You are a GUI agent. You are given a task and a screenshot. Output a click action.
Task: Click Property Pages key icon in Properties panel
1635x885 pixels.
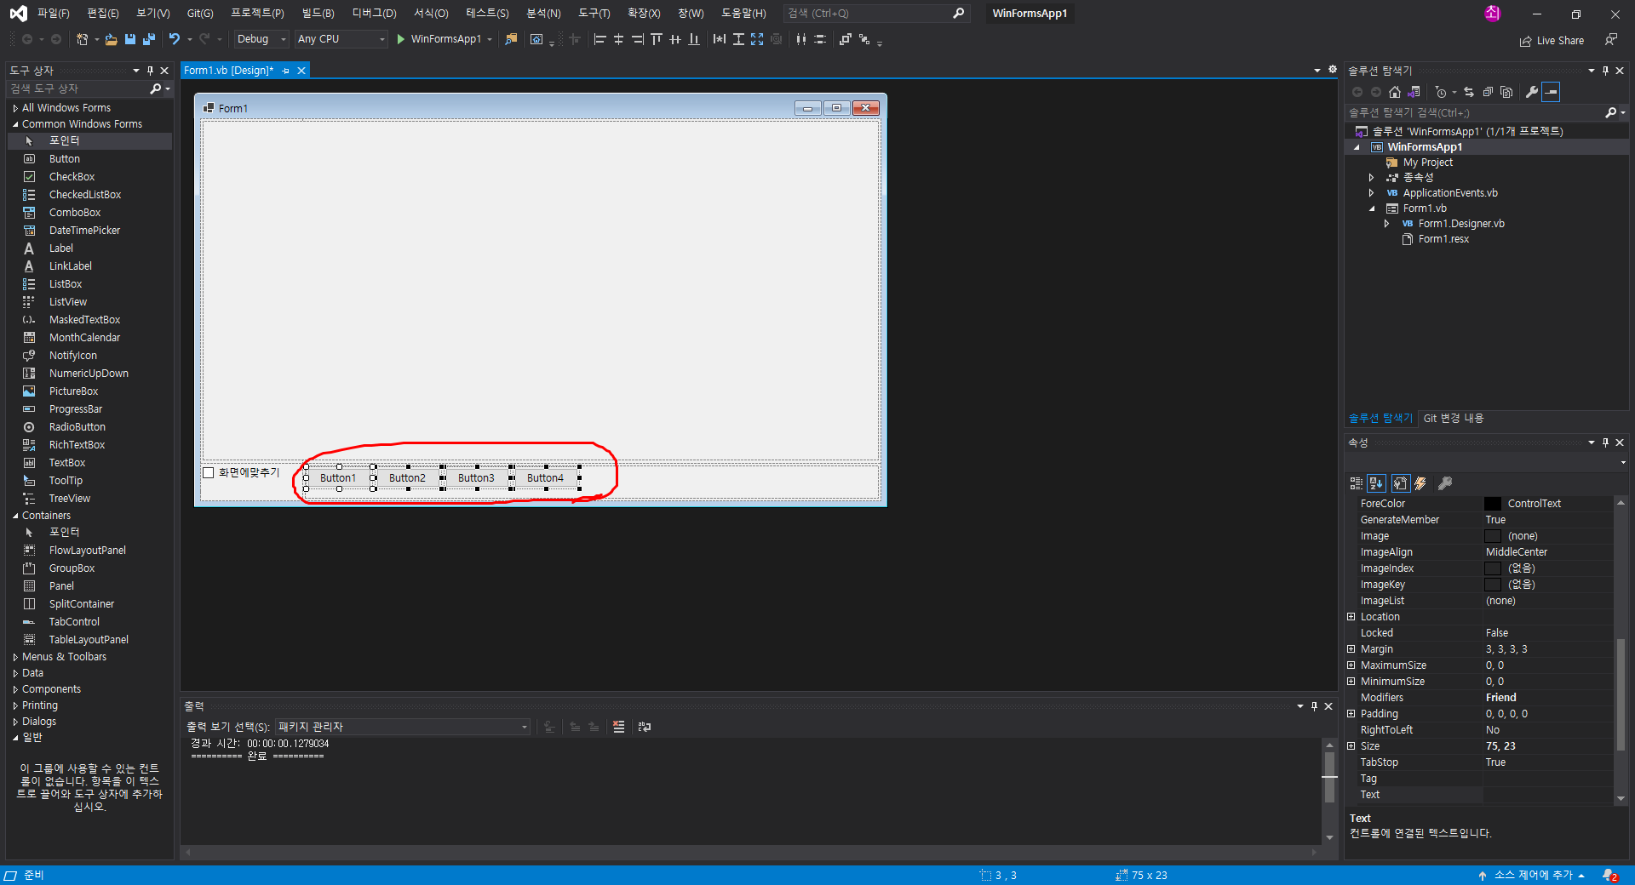point(1445,483)
